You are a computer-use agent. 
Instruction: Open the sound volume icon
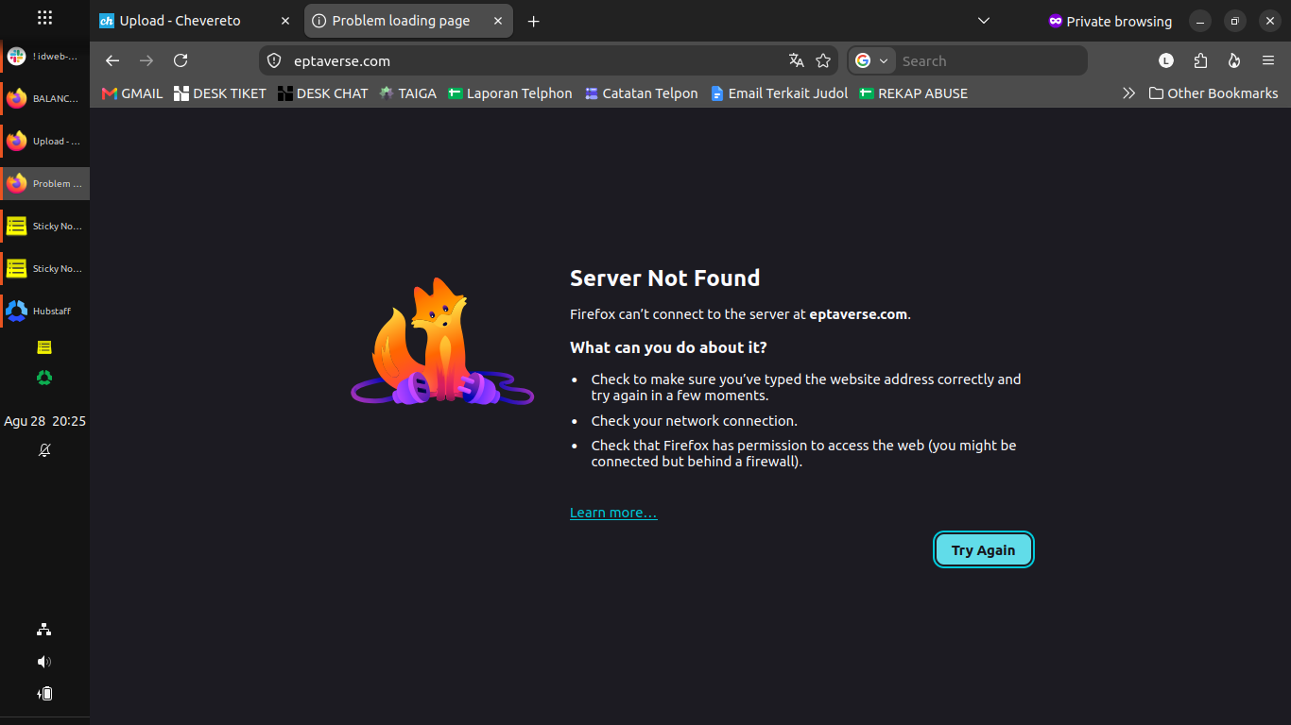[x=44, y=662]
